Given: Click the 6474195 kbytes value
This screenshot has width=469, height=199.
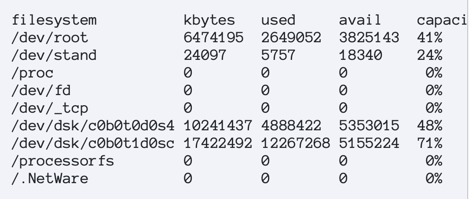Looking at the screenshot, I should tap(213, 38).
